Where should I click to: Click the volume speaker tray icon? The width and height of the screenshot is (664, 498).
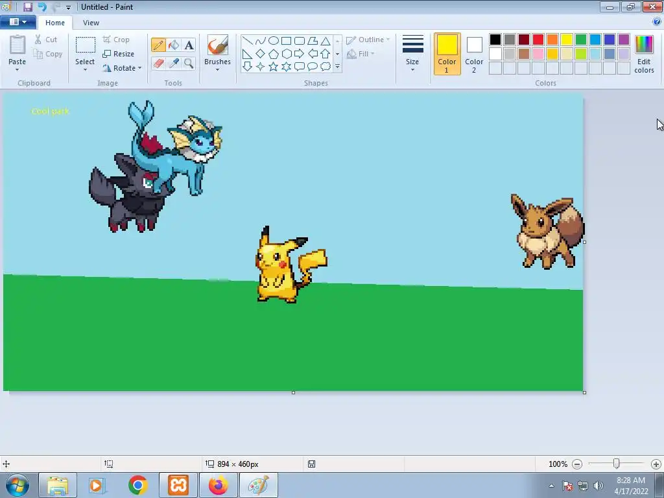click(x=599, y=486)
